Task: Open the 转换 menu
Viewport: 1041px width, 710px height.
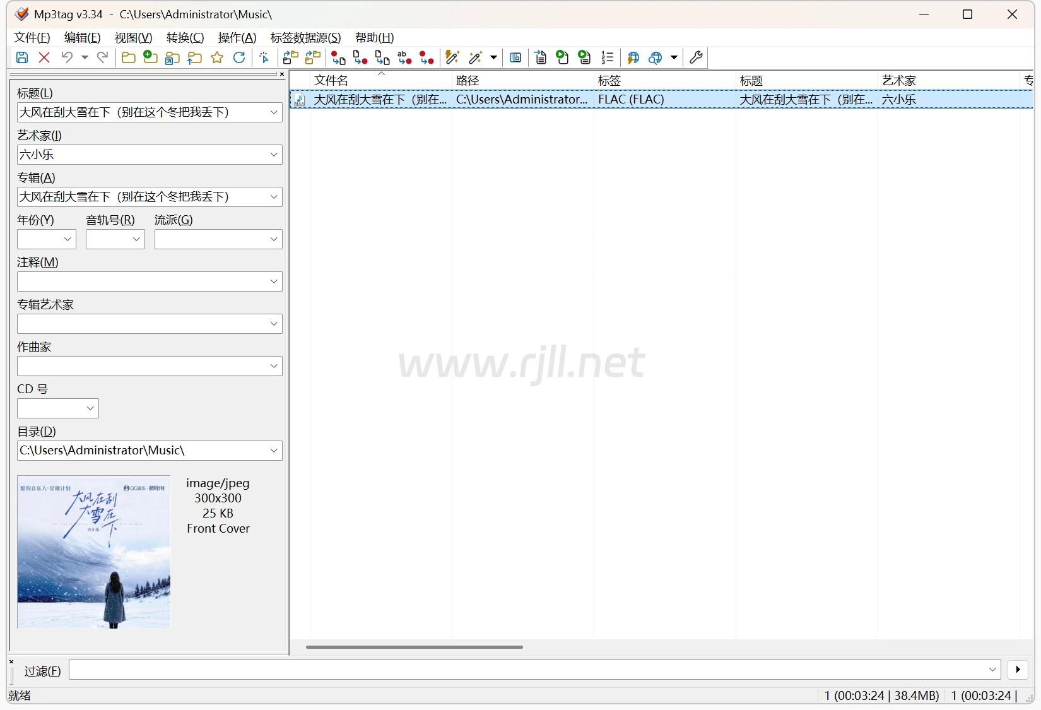Action: point(185,38)
